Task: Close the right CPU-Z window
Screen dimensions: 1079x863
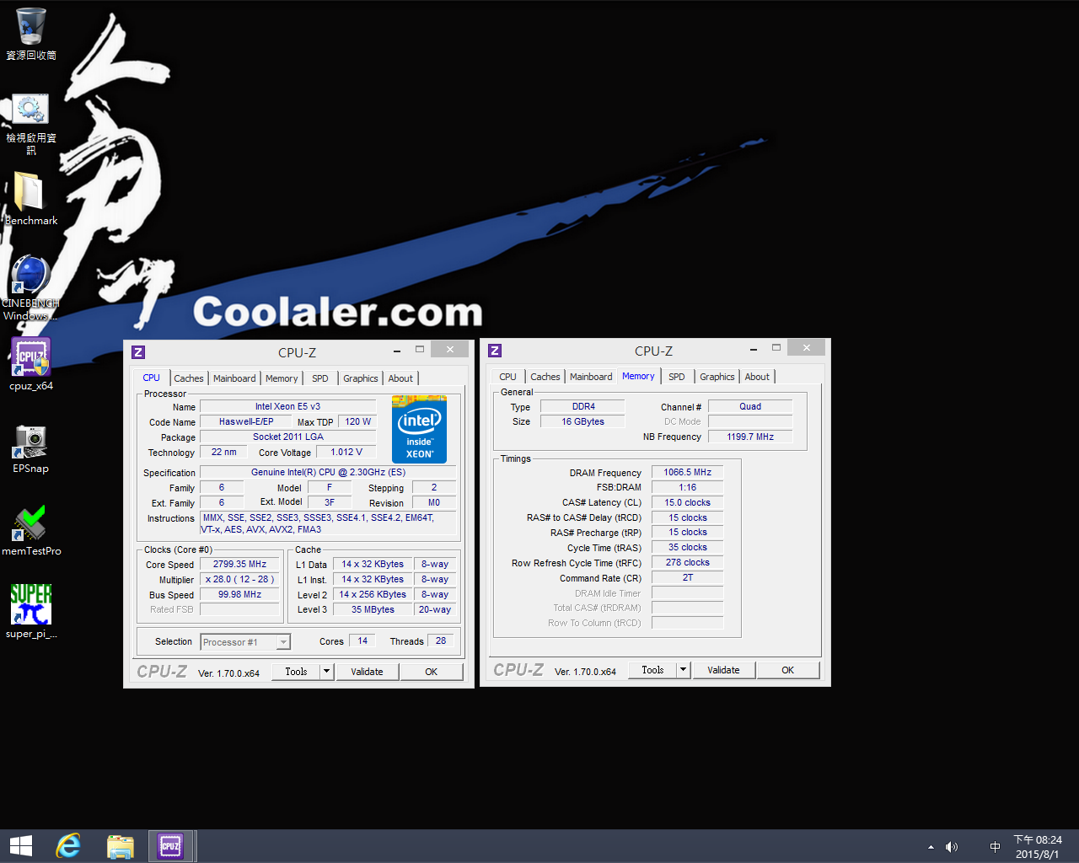Action: 807,347
